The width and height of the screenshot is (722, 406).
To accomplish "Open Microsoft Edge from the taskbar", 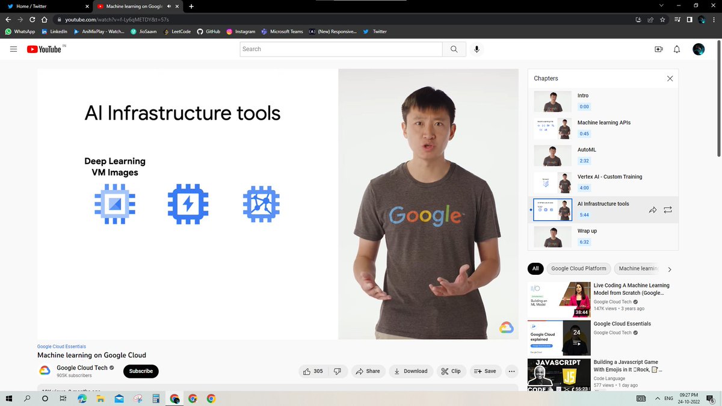I will coord(82,398).
